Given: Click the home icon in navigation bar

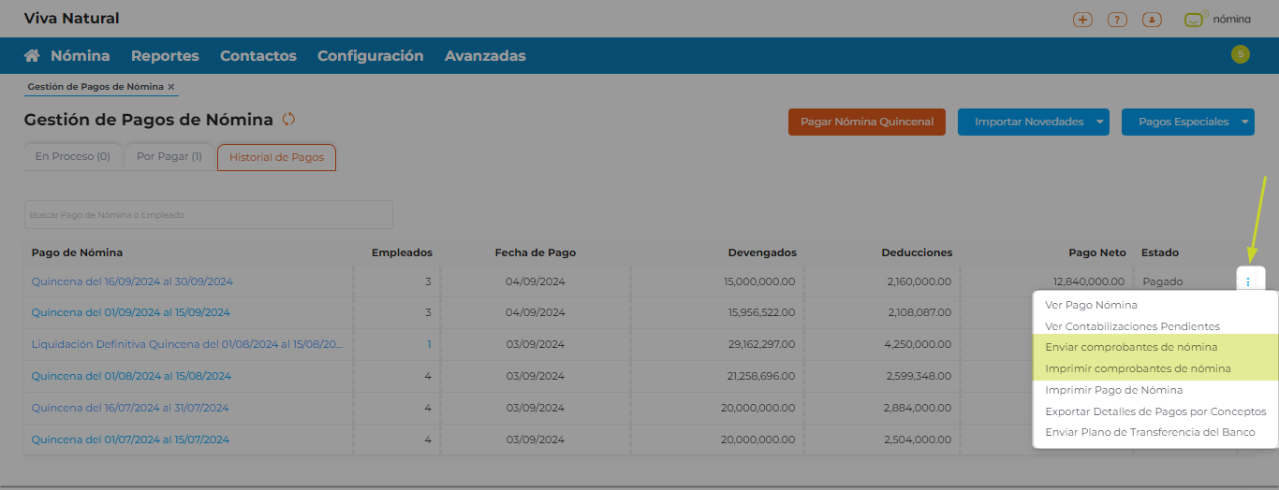Looking at the screenshot, I should coord(32,56).
